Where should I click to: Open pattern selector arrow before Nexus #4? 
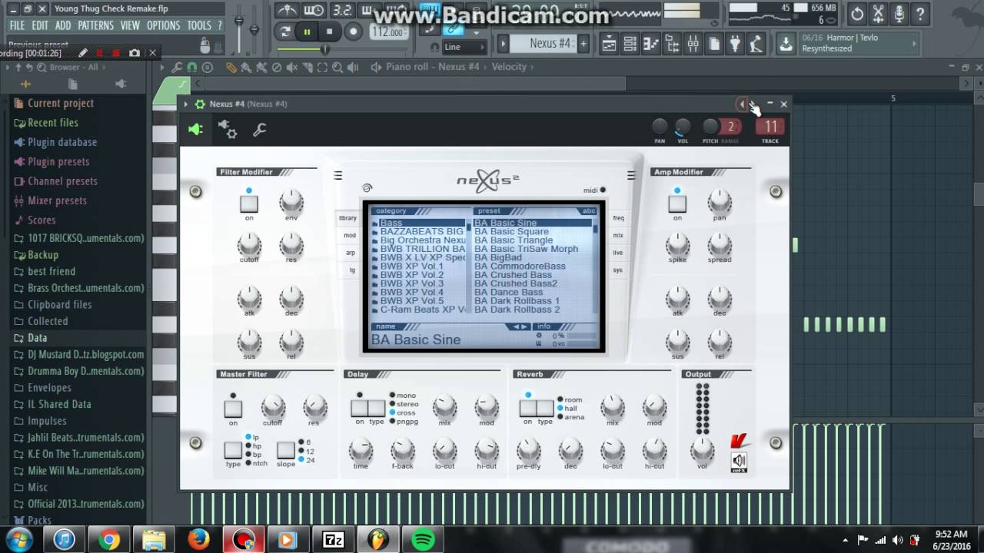coord(503,44)
